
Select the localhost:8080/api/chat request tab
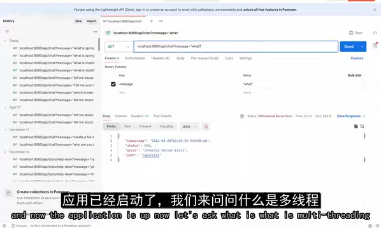coord(123,22)
